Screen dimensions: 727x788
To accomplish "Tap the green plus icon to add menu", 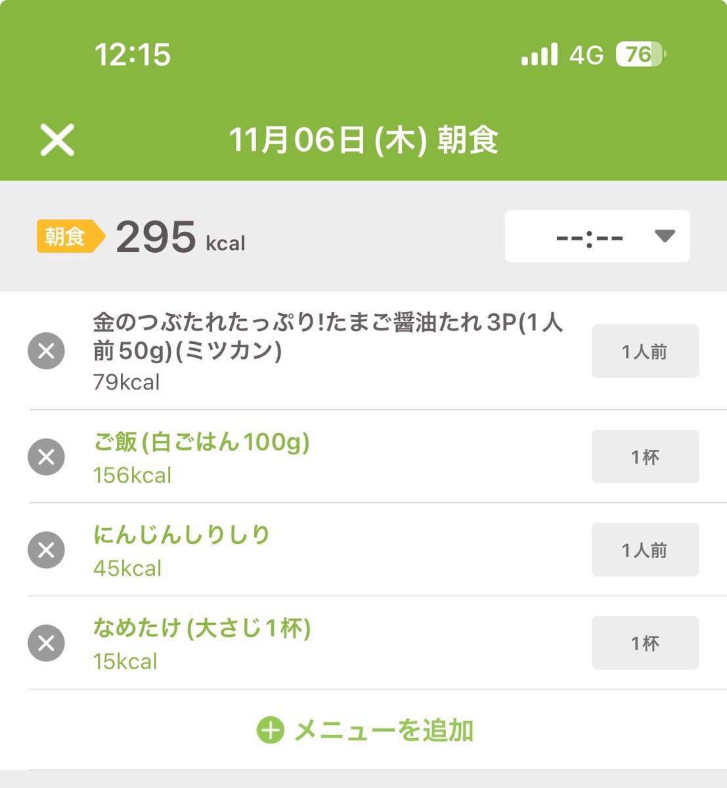I will tap(270, 730).
